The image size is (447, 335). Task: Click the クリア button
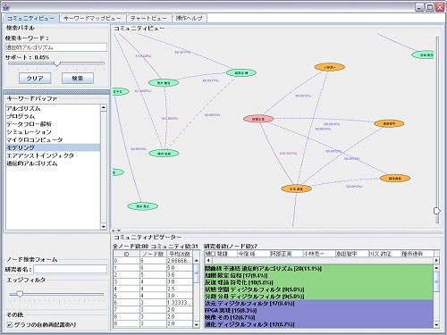(x=35, y=79)
